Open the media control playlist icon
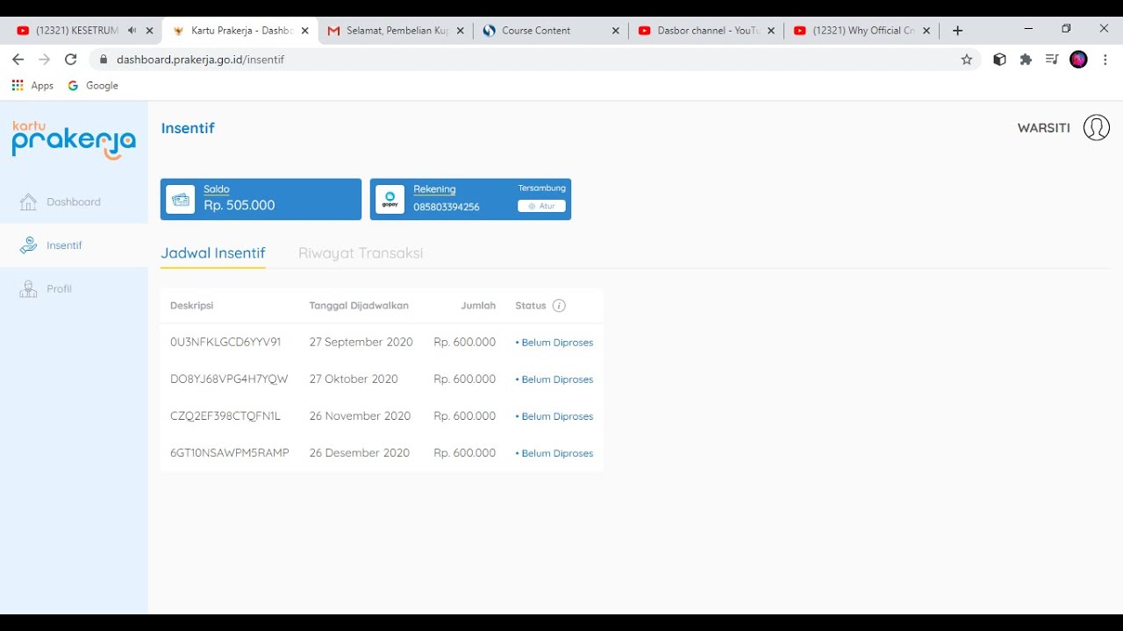 1052,60
